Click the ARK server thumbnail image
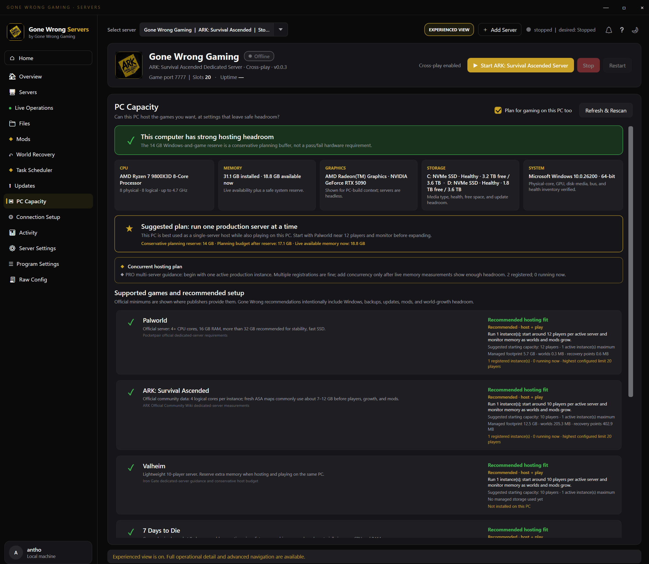 tap(129, 65)
